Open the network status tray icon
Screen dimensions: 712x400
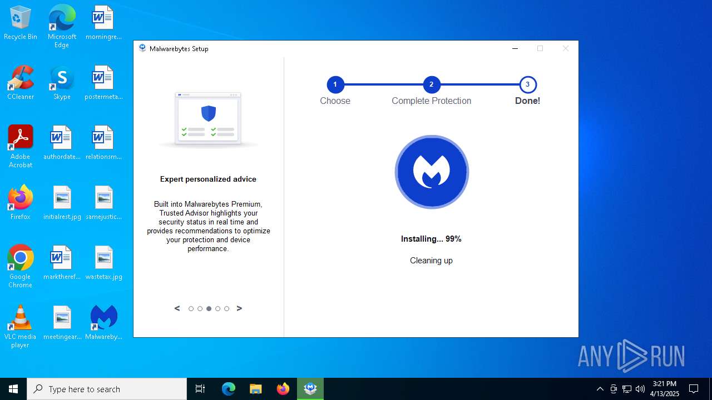pos(627,389)
